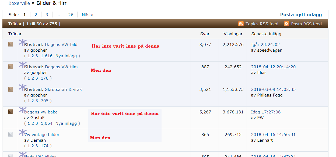Screen dimensions: 336x157
Task: Open the Skrotsafari & vrak thread
Action: tap(63, 90)
